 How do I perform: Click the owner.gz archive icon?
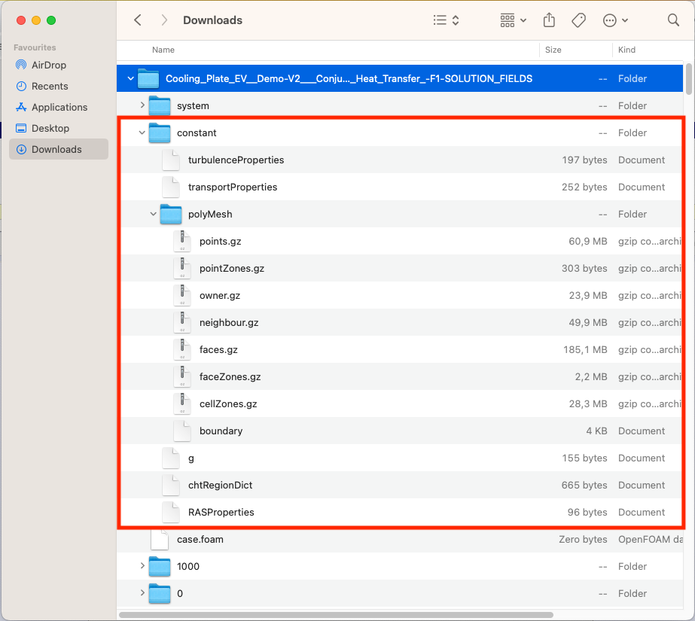click(182, 295)
